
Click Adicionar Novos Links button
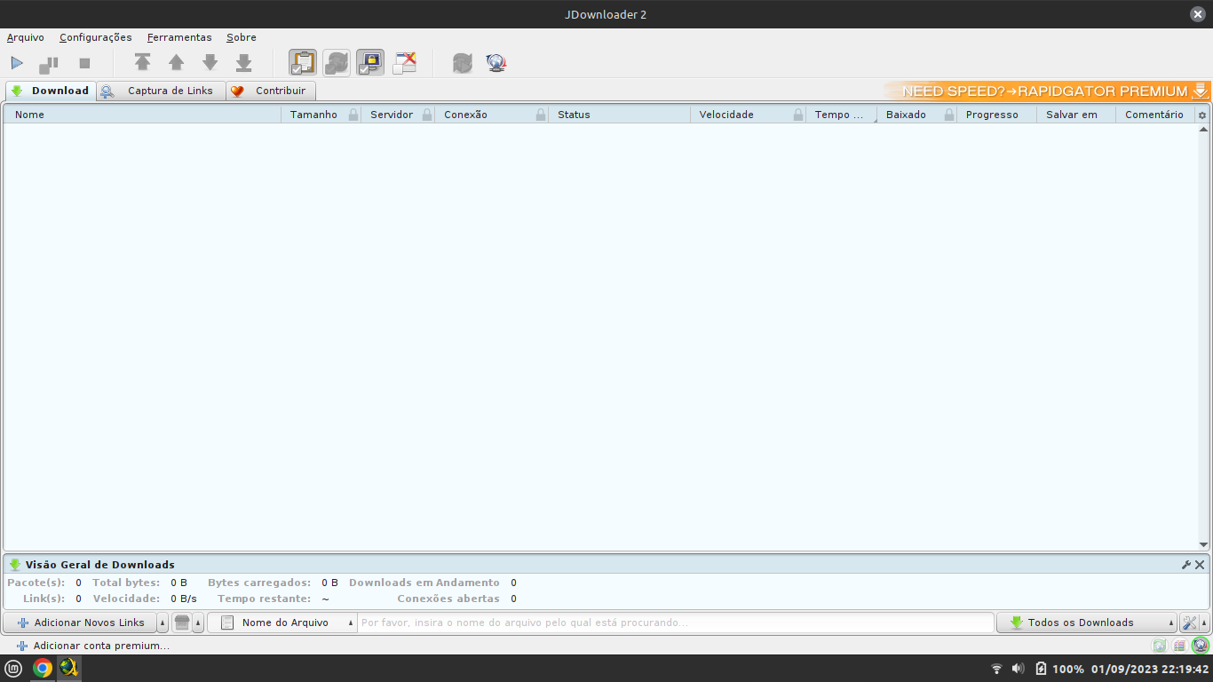tap(81, 623)
